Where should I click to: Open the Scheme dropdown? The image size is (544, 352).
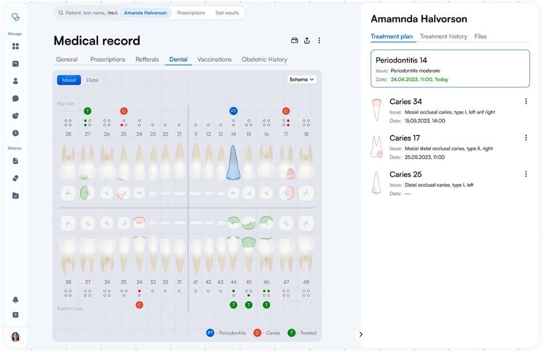click(x=302, y=79)
